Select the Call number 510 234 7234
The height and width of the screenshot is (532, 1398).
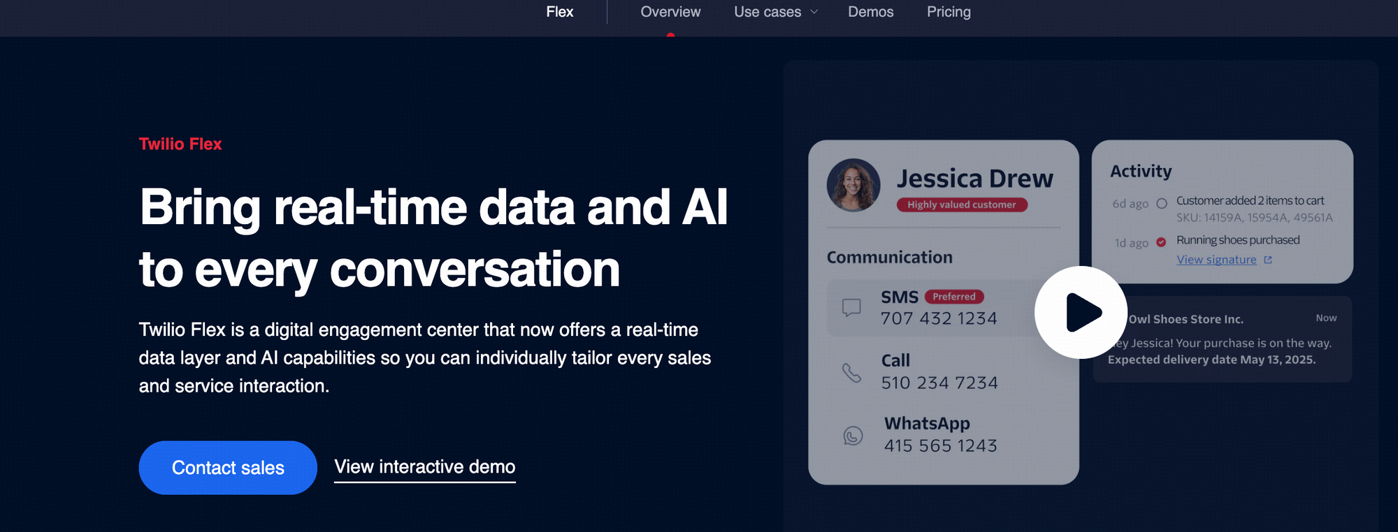click(x=939, y=383)
